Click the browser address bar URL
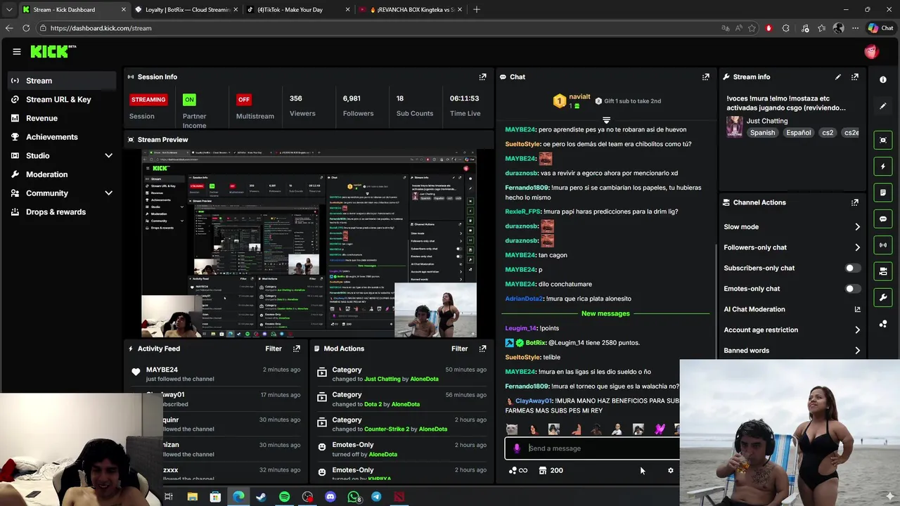 (101, 28)
